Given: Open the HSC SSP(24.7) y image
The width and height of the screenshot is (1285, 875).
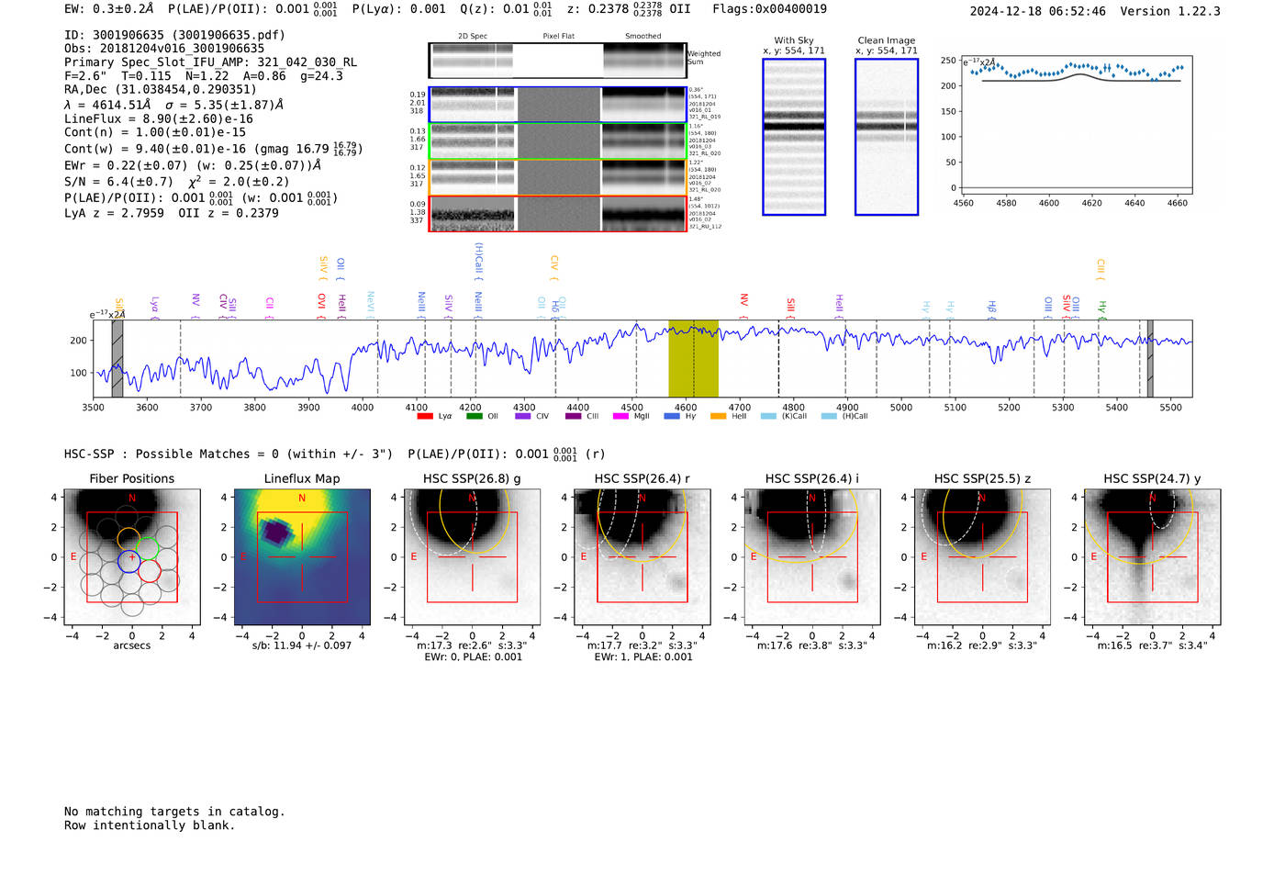Looking at the screenshot, I should click(1152, 556).
